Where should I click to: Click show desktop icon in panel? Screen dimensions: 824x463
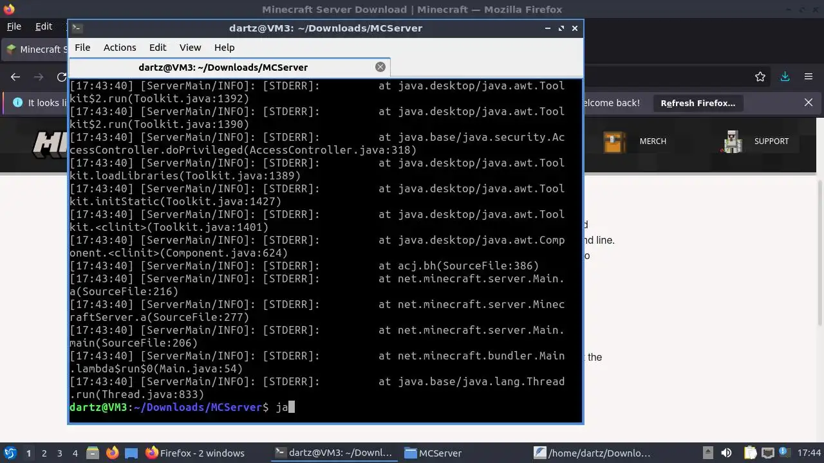click(131, 453)
